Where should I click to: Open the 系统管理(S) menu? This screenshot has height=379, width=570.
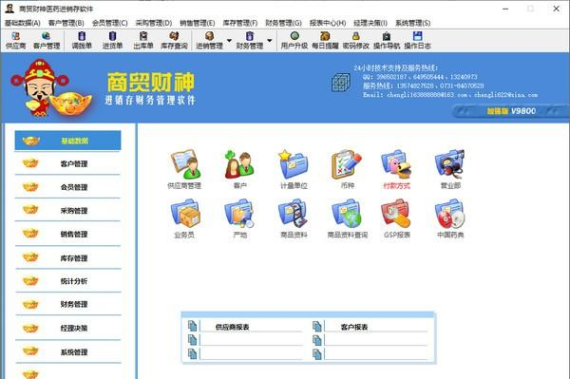coord(412,23)
